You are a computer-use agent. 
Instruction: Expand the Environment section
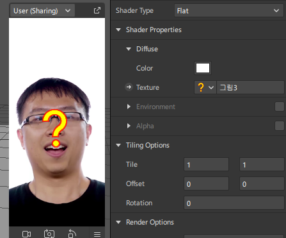pyautogui.click(x=129, y=106)
